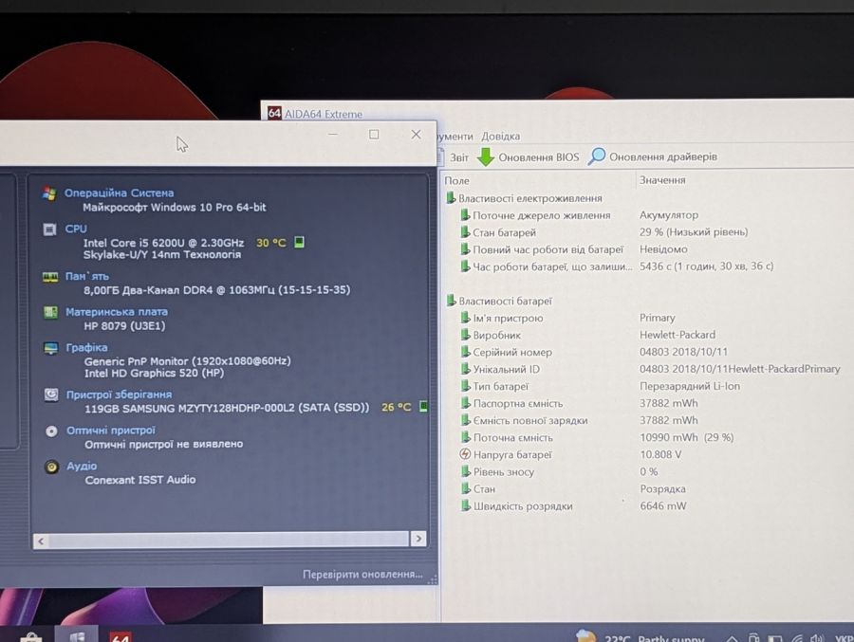The image size is (854, 642).
Task: Open the Оптичні пристрої section link
Action: pos(111,431)
